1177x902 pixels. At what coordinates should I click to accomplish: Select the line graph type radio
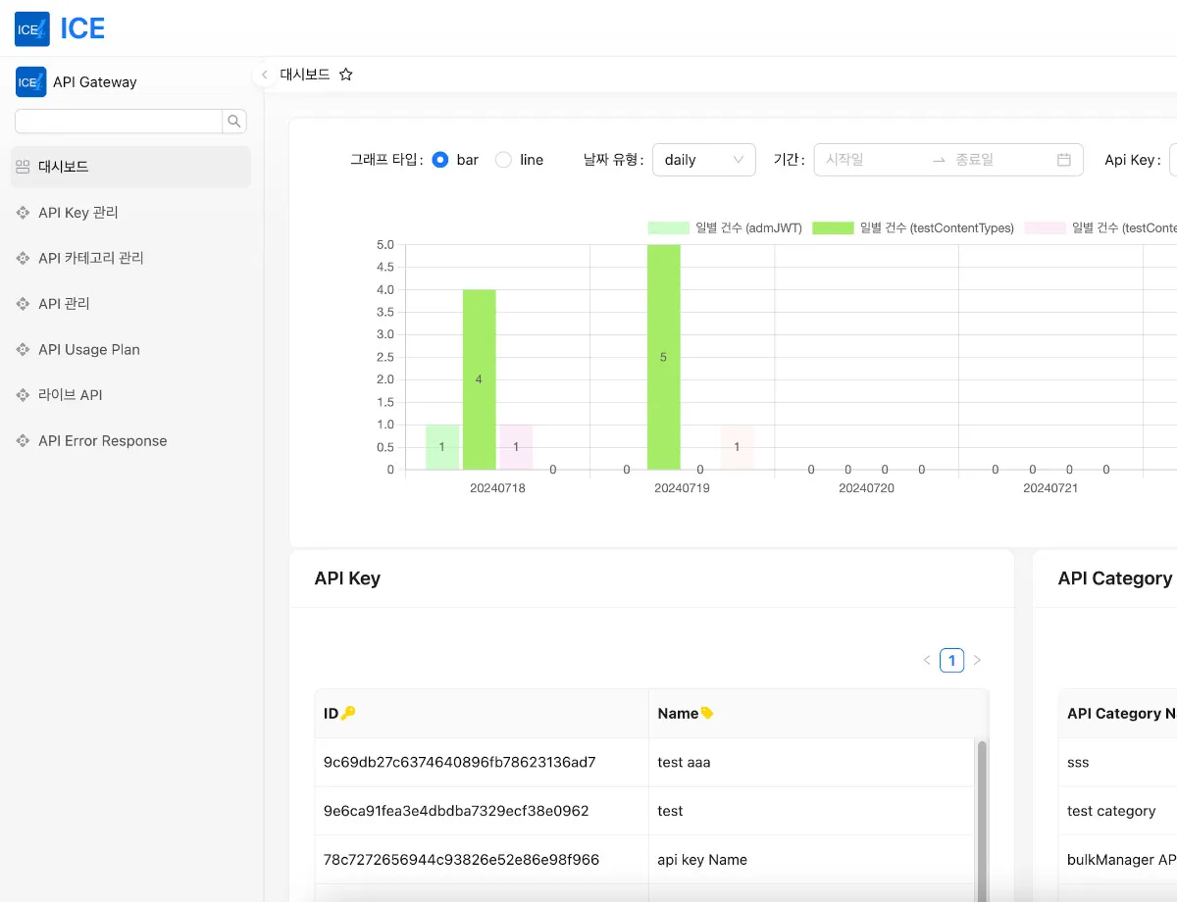click(503, 160)
